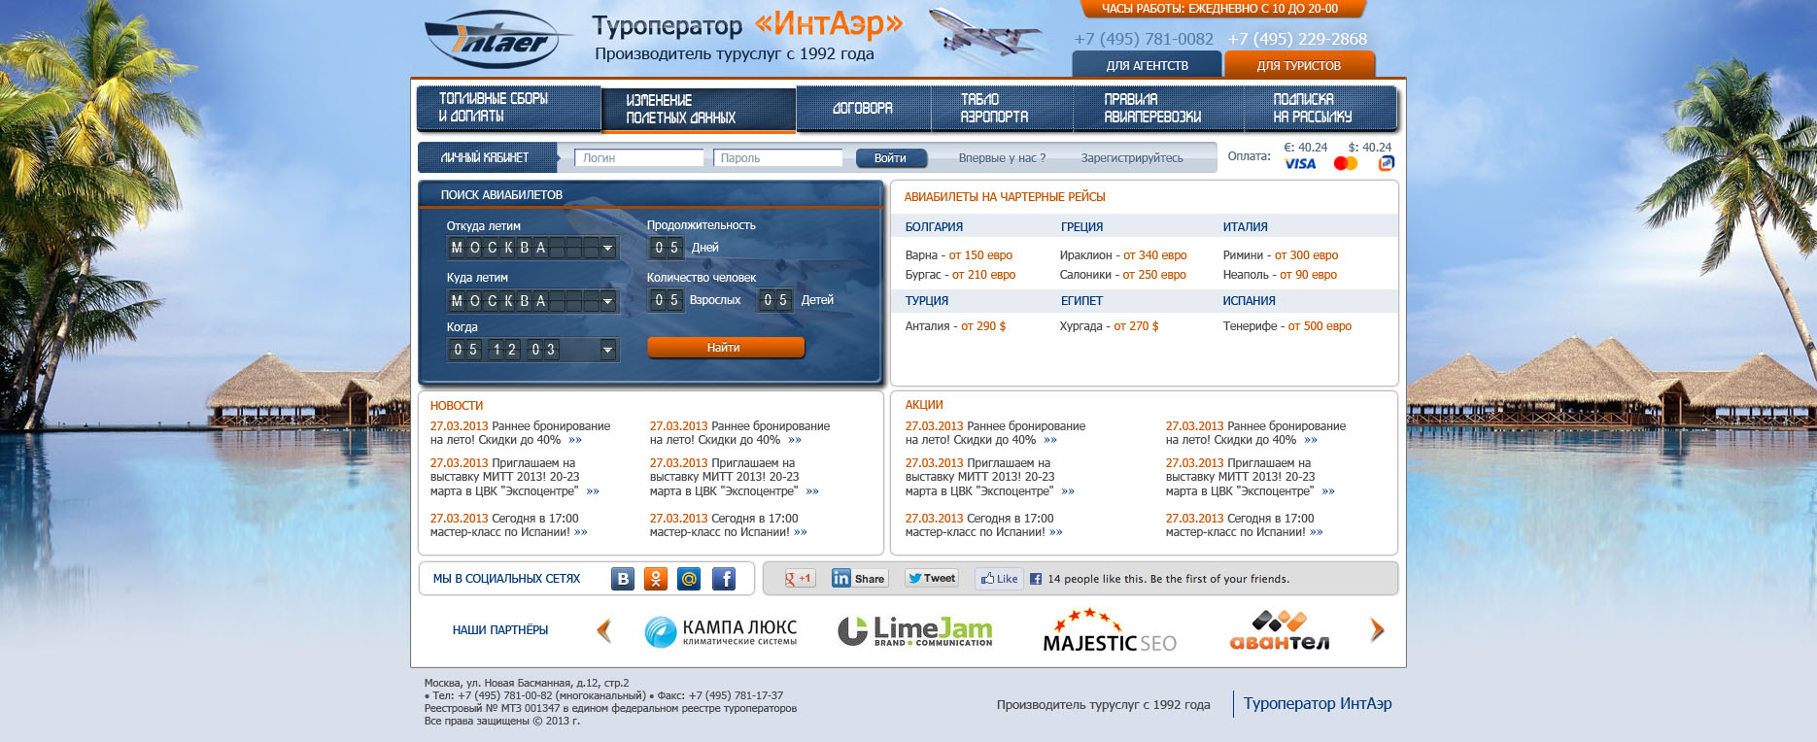The width and height of the screenshot is (1817, 742).
Task: Click the Греция country heading
Action: (x=1082, y=227)
